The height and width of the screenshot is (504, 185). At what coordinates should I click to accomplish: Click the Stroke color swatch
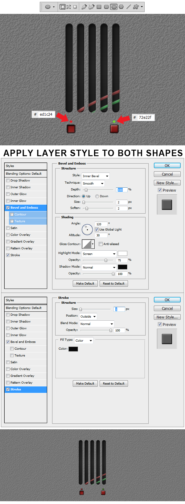click(x=73, y=349)
